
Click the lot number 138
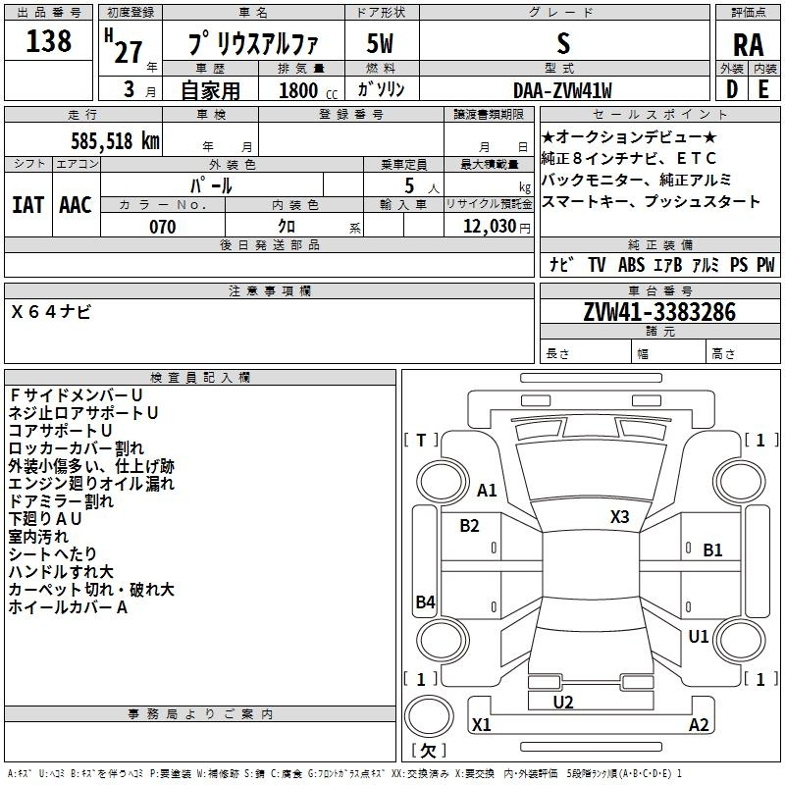[49, 41]
